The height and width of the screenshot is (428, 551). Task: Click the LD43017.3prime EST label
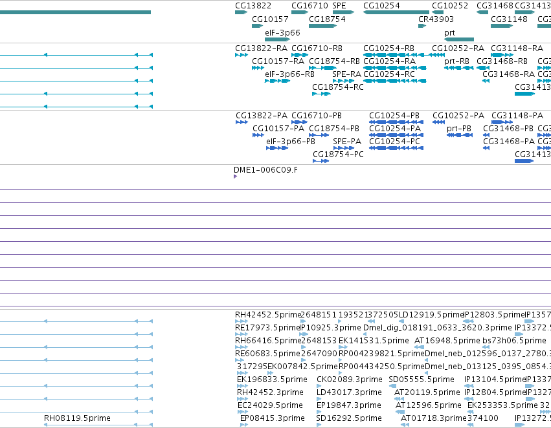[x=349, y=392]
